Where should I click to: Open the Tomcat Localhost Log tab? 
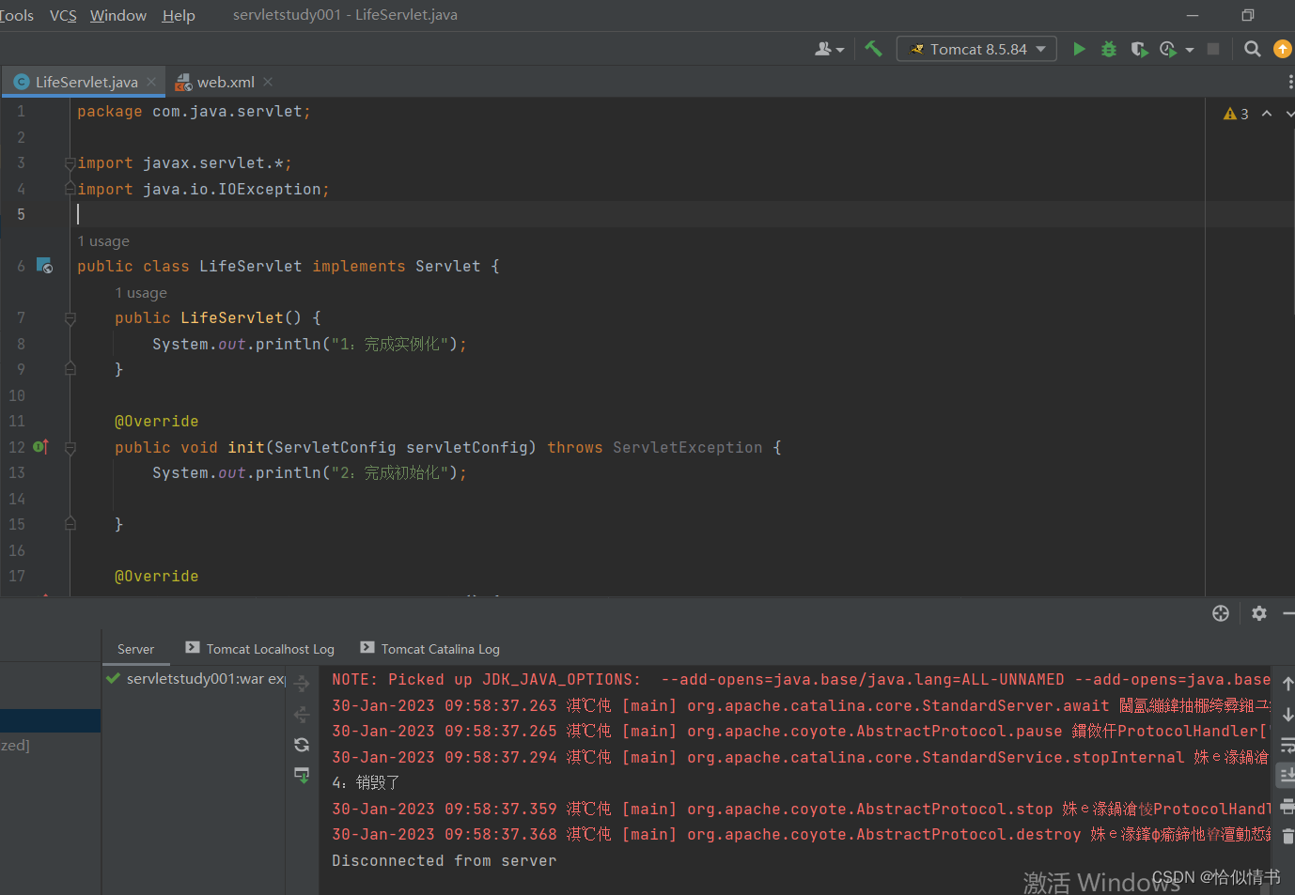(259, 649)
